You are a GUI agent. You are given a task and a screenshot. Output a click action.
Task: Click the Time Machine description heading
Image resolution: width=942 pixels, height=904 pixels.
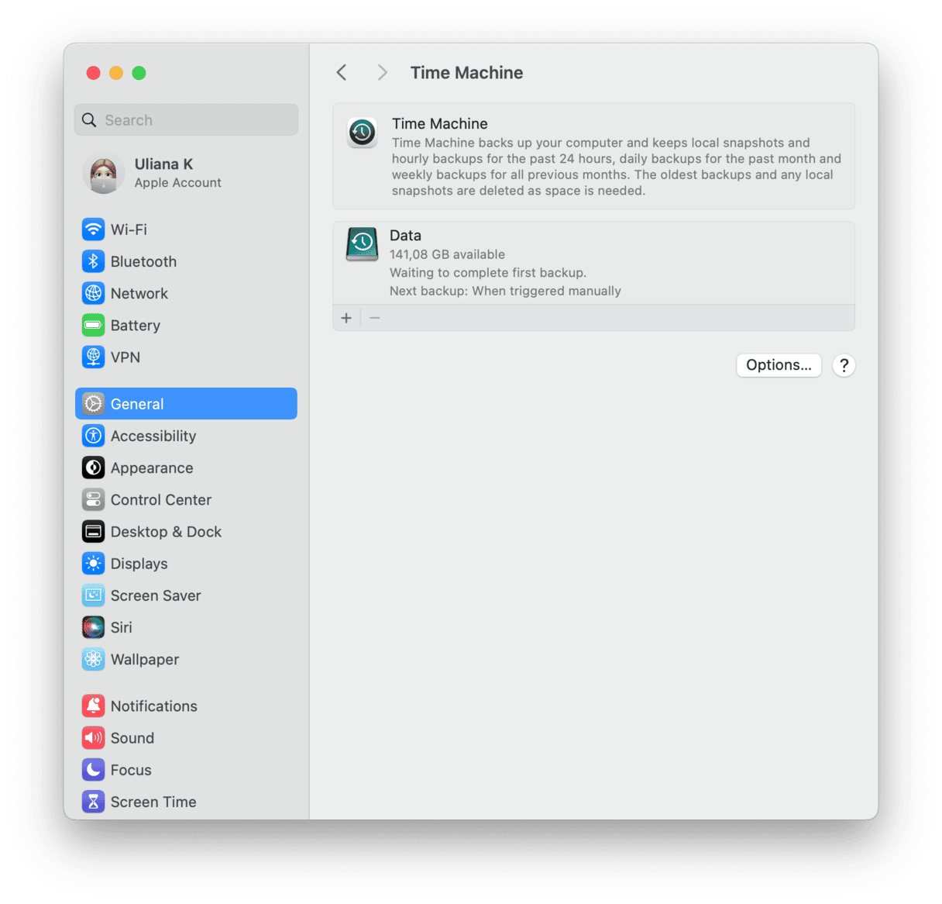click(439, 124)
